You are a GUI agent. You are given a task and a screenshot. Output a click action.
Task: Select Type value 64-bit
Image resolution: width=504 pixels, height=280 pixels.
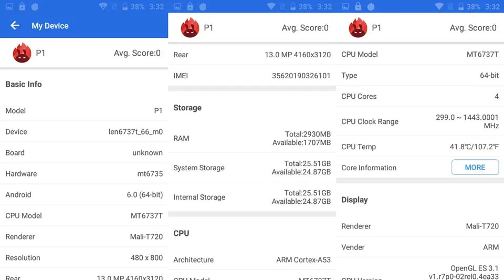pyautogui.click(x=489, y=75)
